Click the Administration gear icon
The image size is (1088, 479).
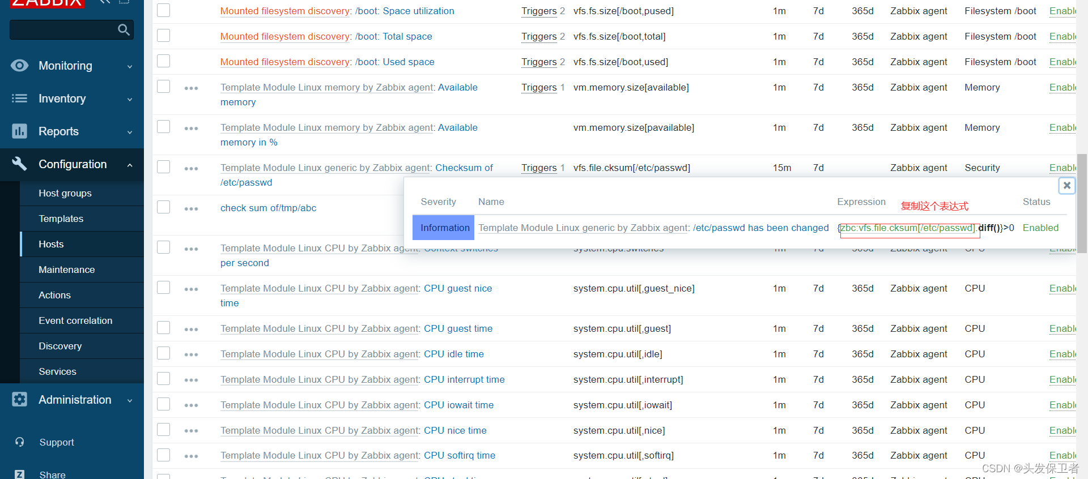point(19,400)
